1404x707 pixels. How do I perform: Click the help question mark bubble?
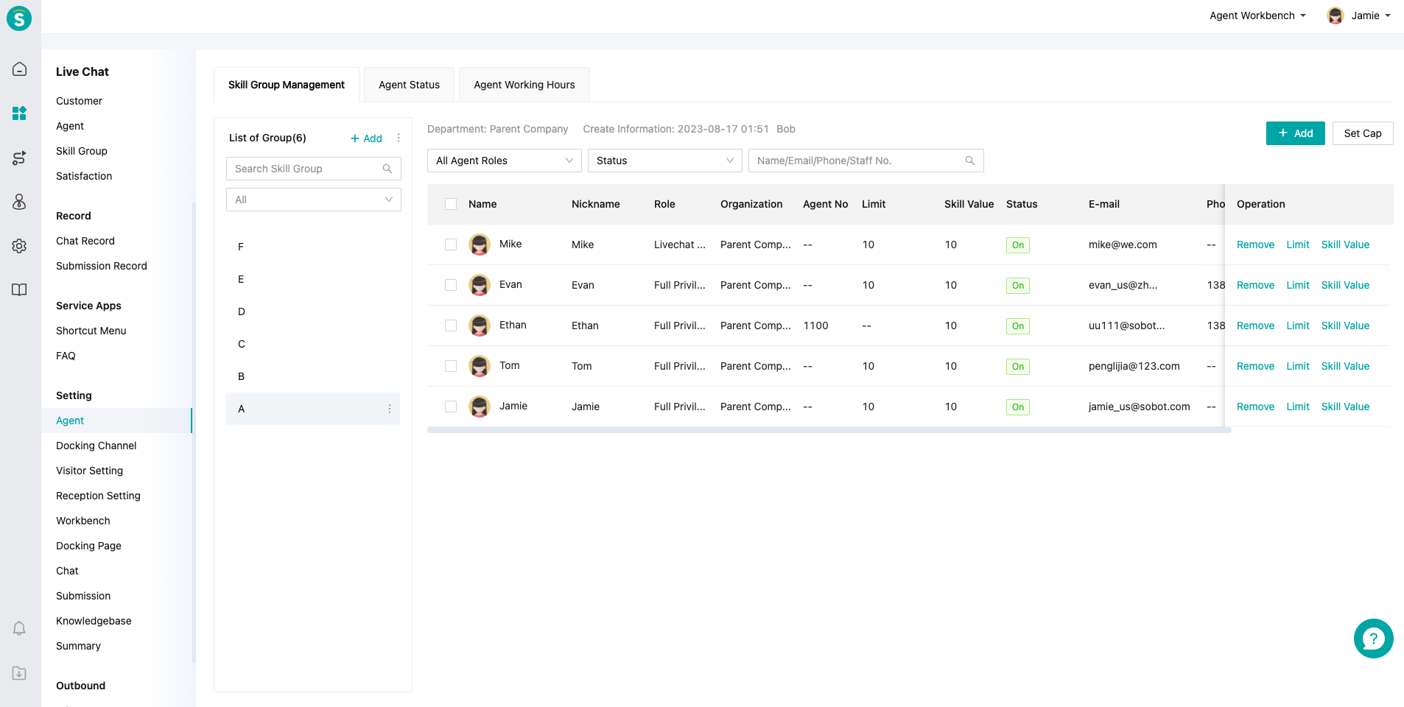point(1373,639)
